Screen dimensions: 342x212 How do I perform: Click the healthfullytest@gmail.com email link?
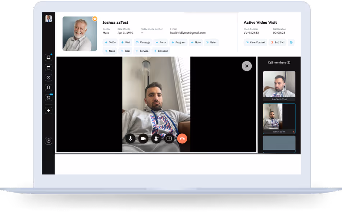point(187,32)
